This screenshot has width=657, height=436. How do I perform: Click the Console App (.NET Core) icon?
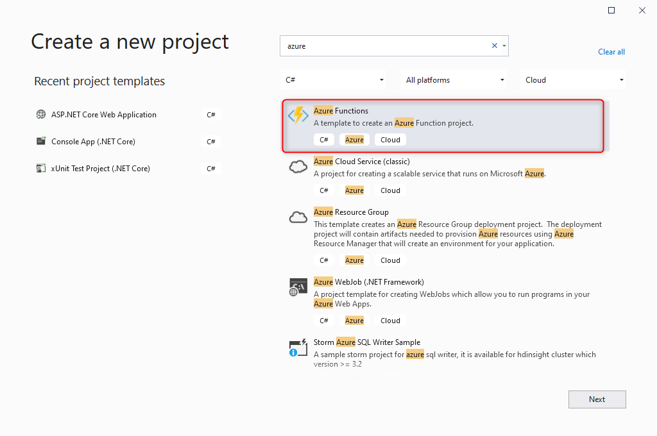(x=40, y=141)
